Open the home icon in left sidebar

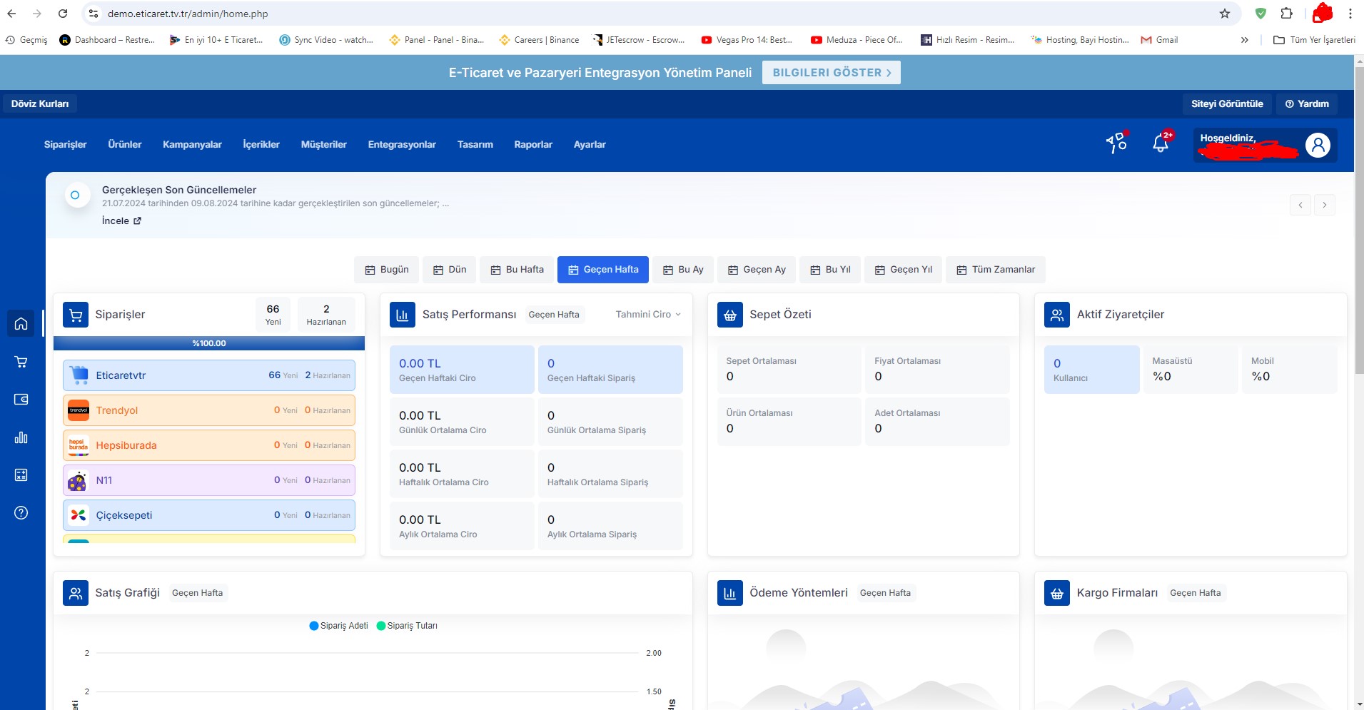click(x=21, y=323)
